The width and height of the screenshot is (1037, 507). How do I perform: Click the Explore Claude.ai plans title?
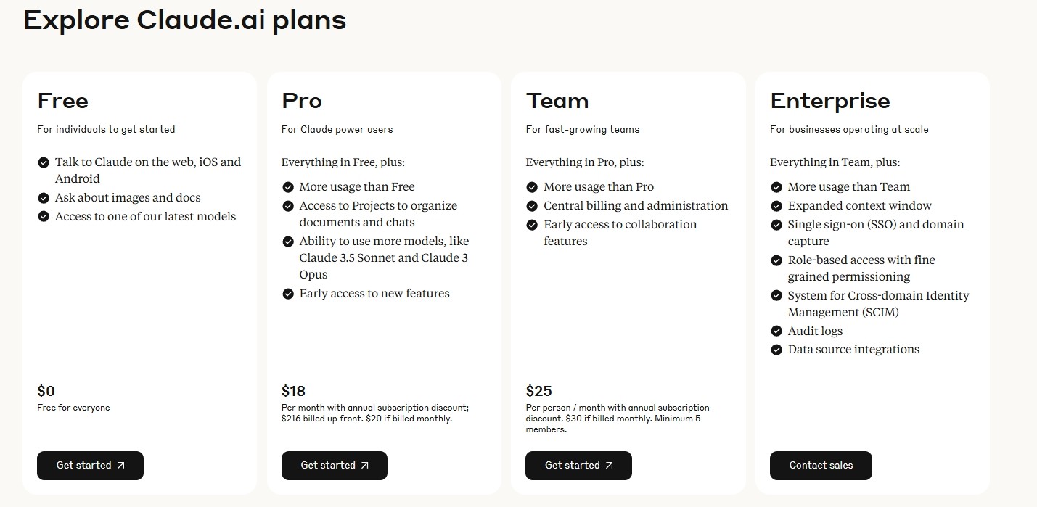point(184,20)
